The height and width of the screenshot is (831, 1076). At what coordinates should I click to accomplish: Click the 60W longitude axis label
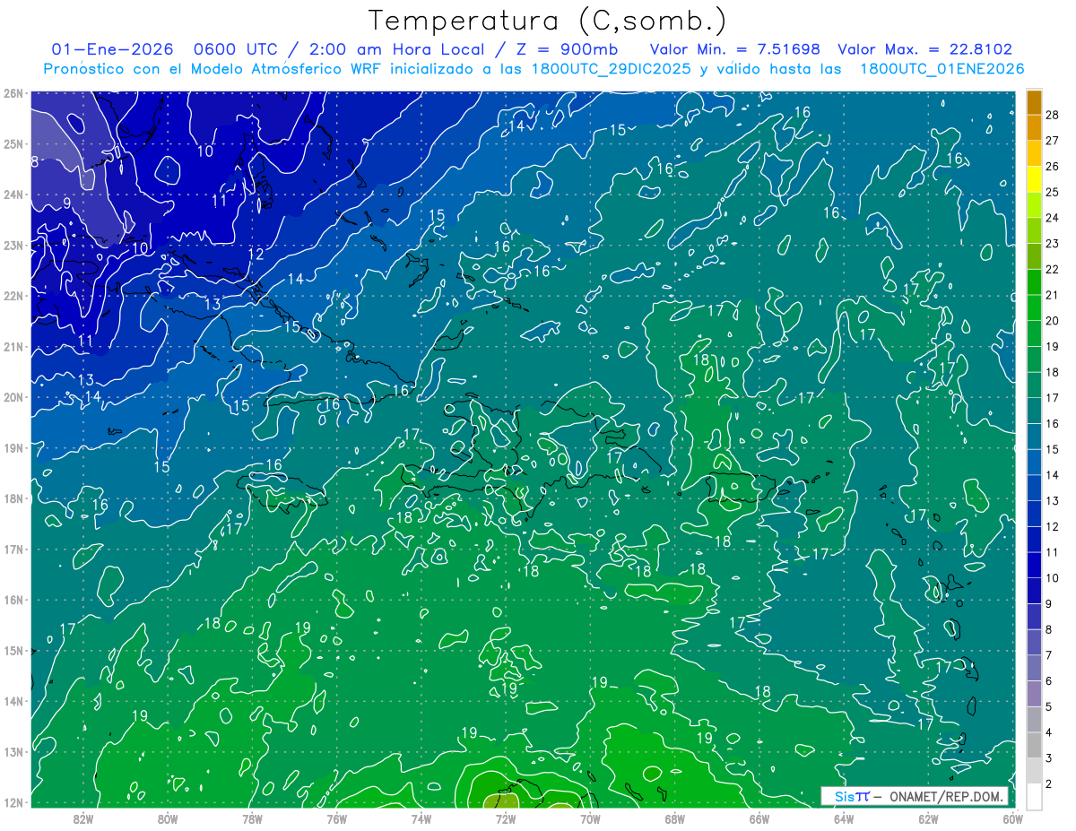point(1013,818)
